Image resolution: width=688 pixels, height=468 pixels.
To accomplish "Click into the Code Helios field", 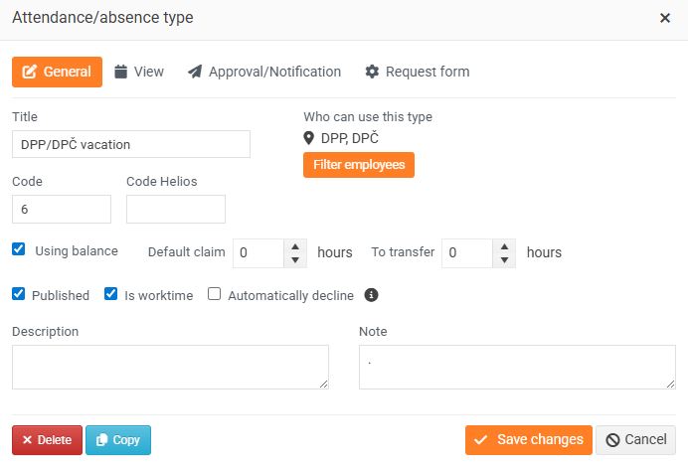I will (176, 209).
